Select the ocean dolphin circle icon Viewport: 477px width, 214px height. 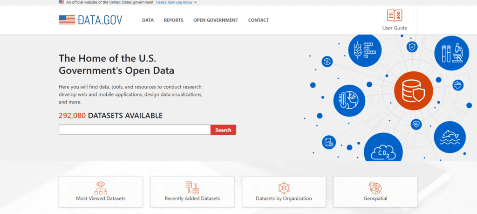pyautogui.click(x=450, y=137)
